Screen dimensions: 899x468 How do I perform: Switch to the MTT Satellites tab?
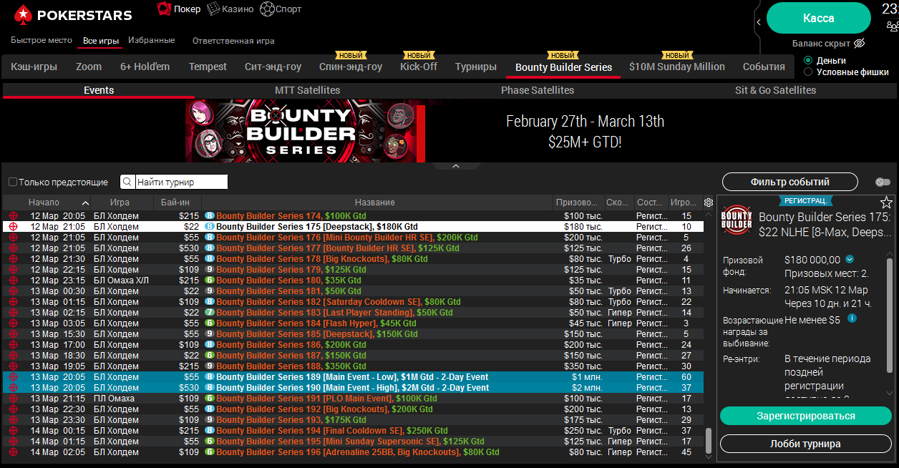click(307, 90)
